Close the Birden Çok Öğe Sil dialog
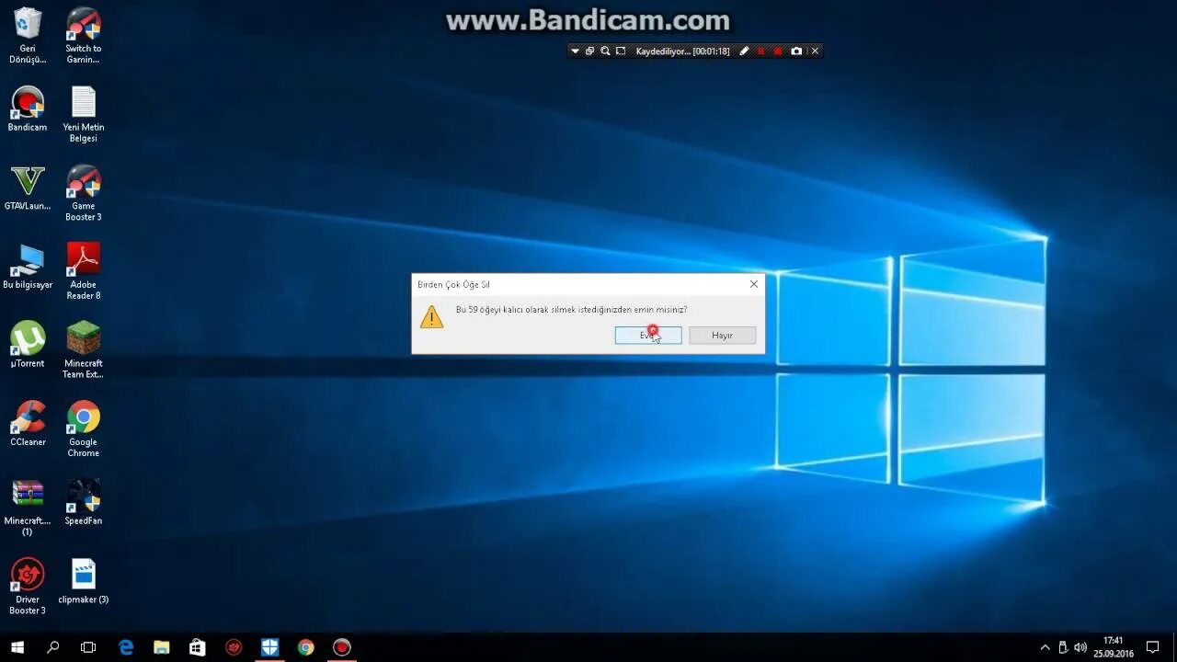 (754, 284)
